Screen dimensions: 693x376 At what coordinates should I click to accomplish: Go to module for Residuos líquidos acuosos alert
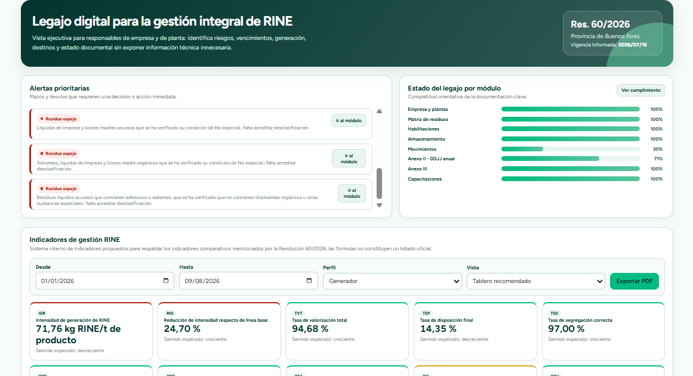coord(352,193)
